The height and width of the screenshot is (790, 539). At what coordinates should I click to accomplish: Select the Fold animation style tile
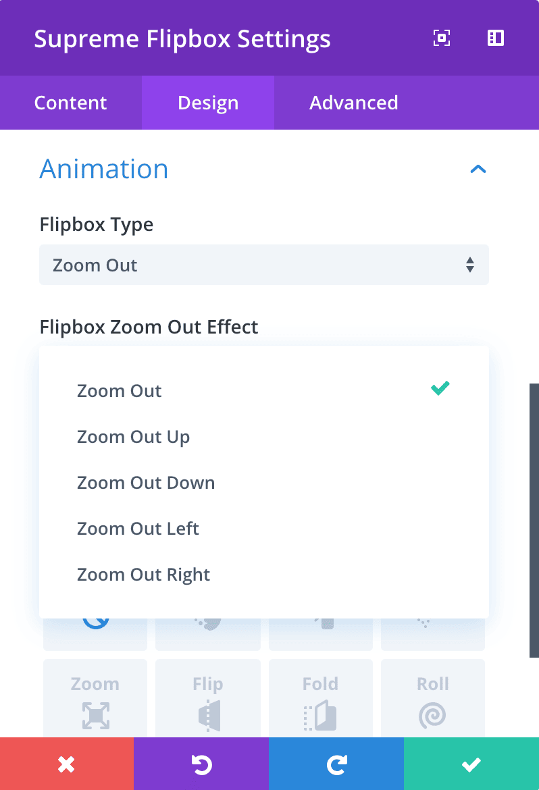321,698
